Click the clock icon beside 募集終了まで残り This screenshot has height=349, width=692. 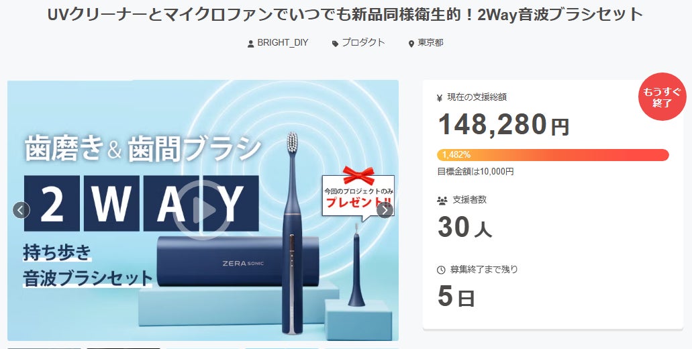441,270
